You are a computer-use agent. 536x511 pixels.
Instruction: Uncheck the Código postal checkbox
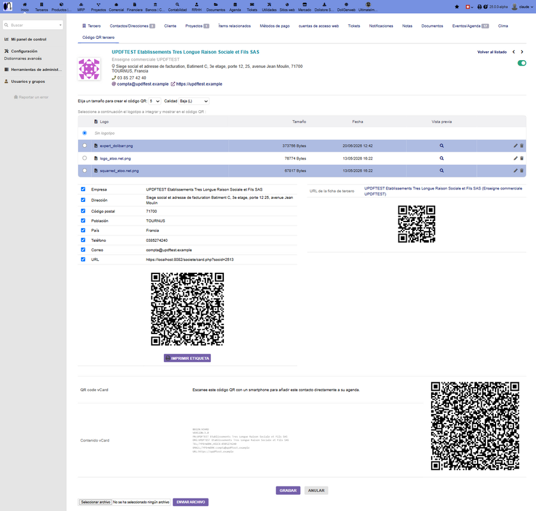pos(83,211)
